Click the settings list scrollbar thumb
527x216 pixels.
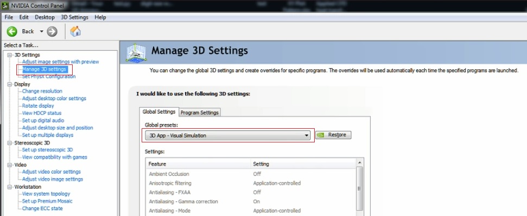pyautogui.click(x=360, y=188)
